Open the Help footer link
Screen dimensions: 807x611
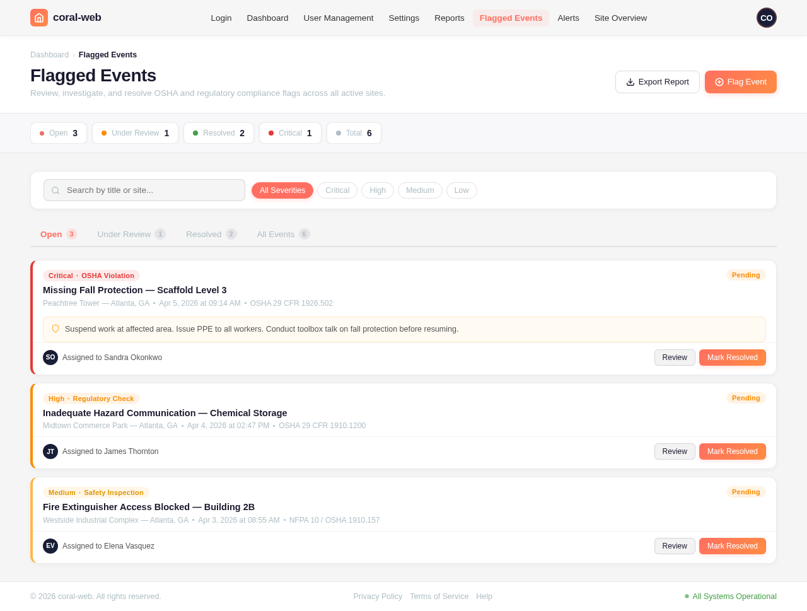pos(484,596)
